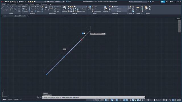Toggle snap mode in status bar
This screenshot has width=182, height=102.
(108, 100)
